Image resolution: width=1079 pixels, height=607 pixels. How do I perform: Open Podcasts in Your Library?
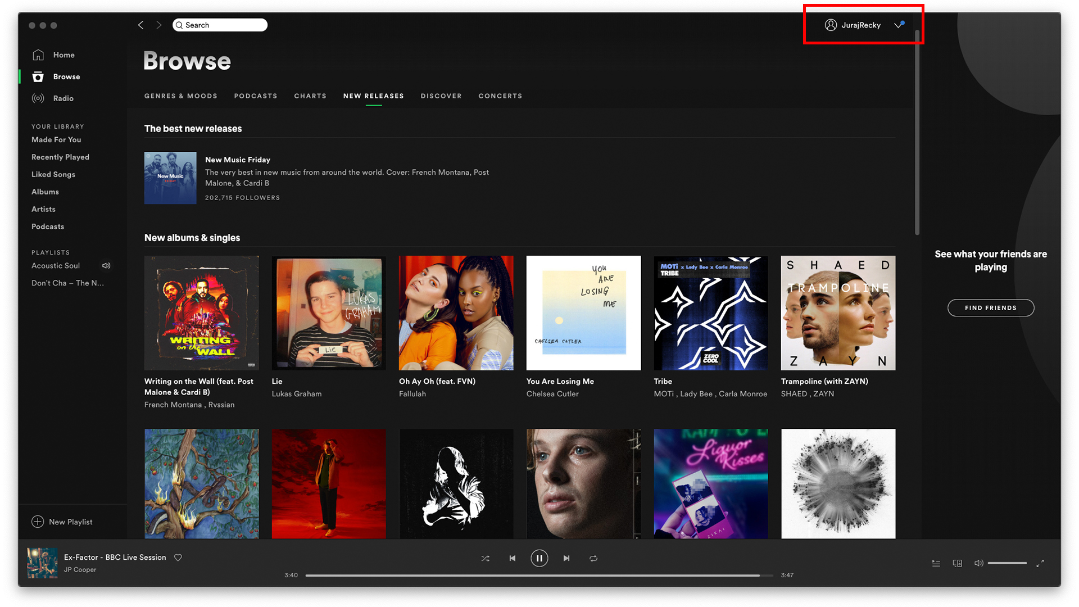coord(48,227)
